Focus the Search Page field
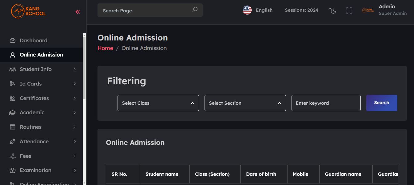This screenshot has width=414, height=185. click(x=150, y=10)
